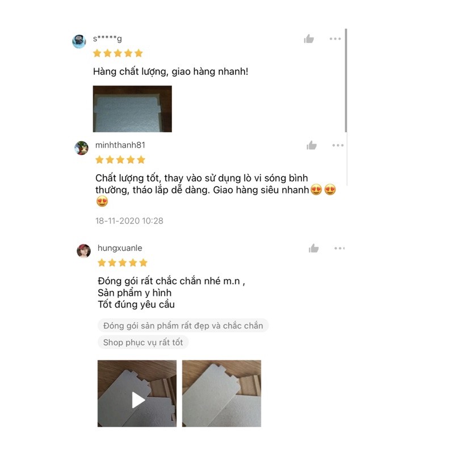This screenshot has height=454, width=454.
Task: Open the photo attached to s*****g's review
Action: (x=132, y=109)
